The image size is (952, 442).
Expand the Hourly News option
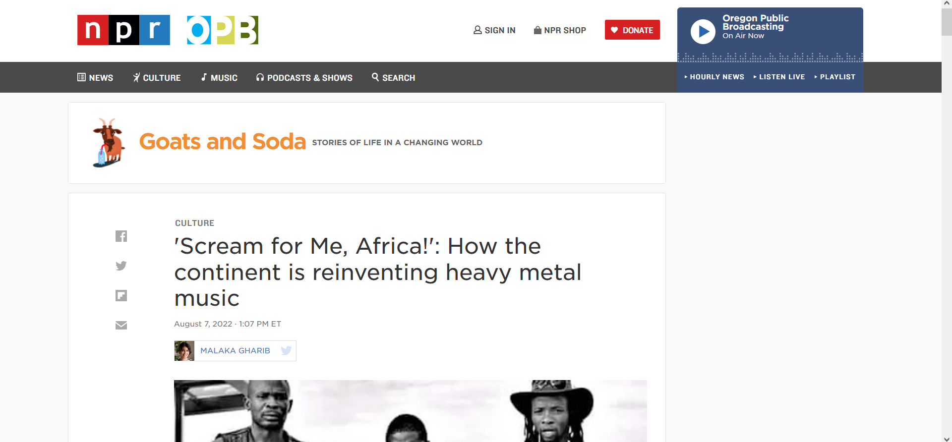pyautogui.click(x=714, y=77)
